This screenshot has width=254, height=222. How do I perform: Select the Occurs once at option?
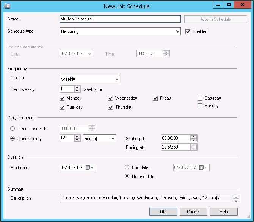point(13,129)
